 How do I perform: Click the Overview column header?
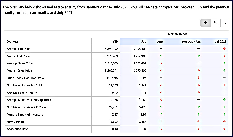(12, 42)
